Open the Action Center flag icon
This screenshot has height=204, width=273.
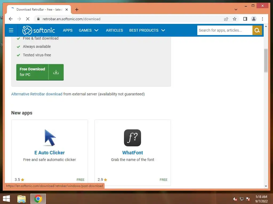click(248, 199)
